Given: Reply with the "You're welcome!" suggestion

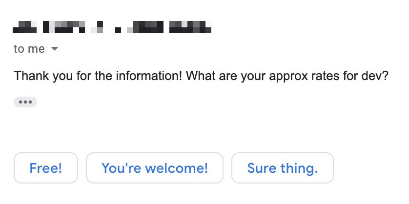Looking at the screenshot, I should click(154, 168).
